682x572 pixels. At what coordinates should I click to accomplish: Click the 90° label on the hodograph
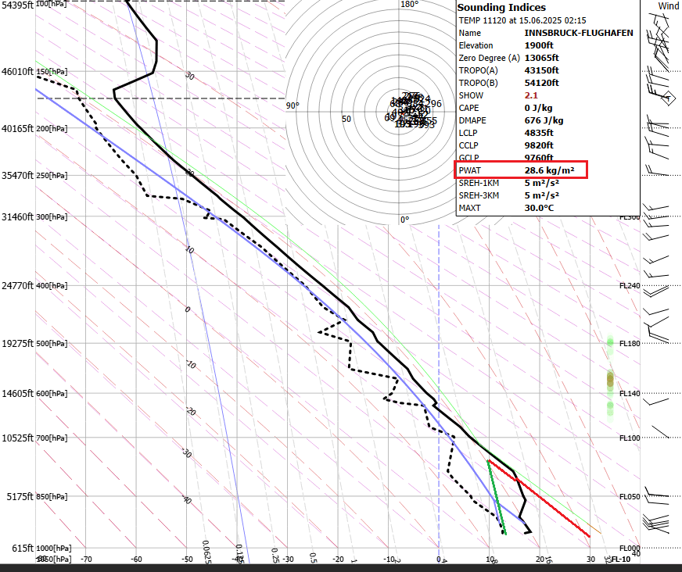[x=293, y=105]
